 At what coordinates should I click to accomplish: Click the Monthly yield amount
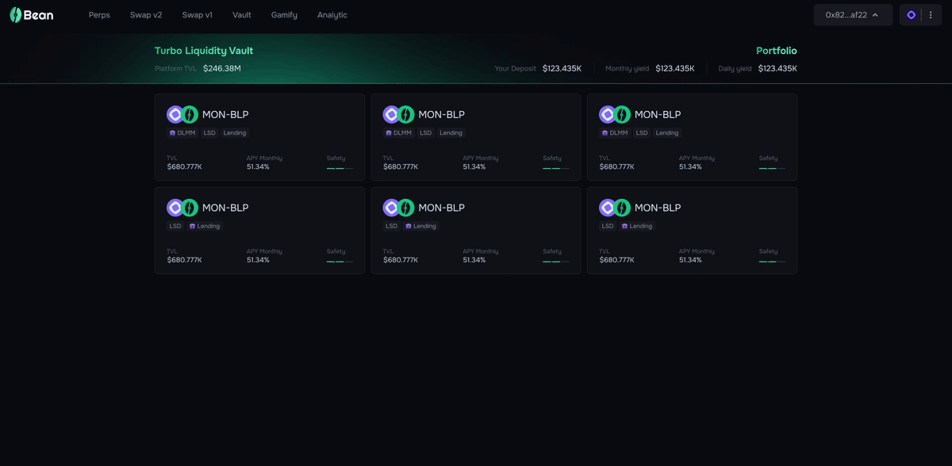pyautogui.click(x=675, y=69)
